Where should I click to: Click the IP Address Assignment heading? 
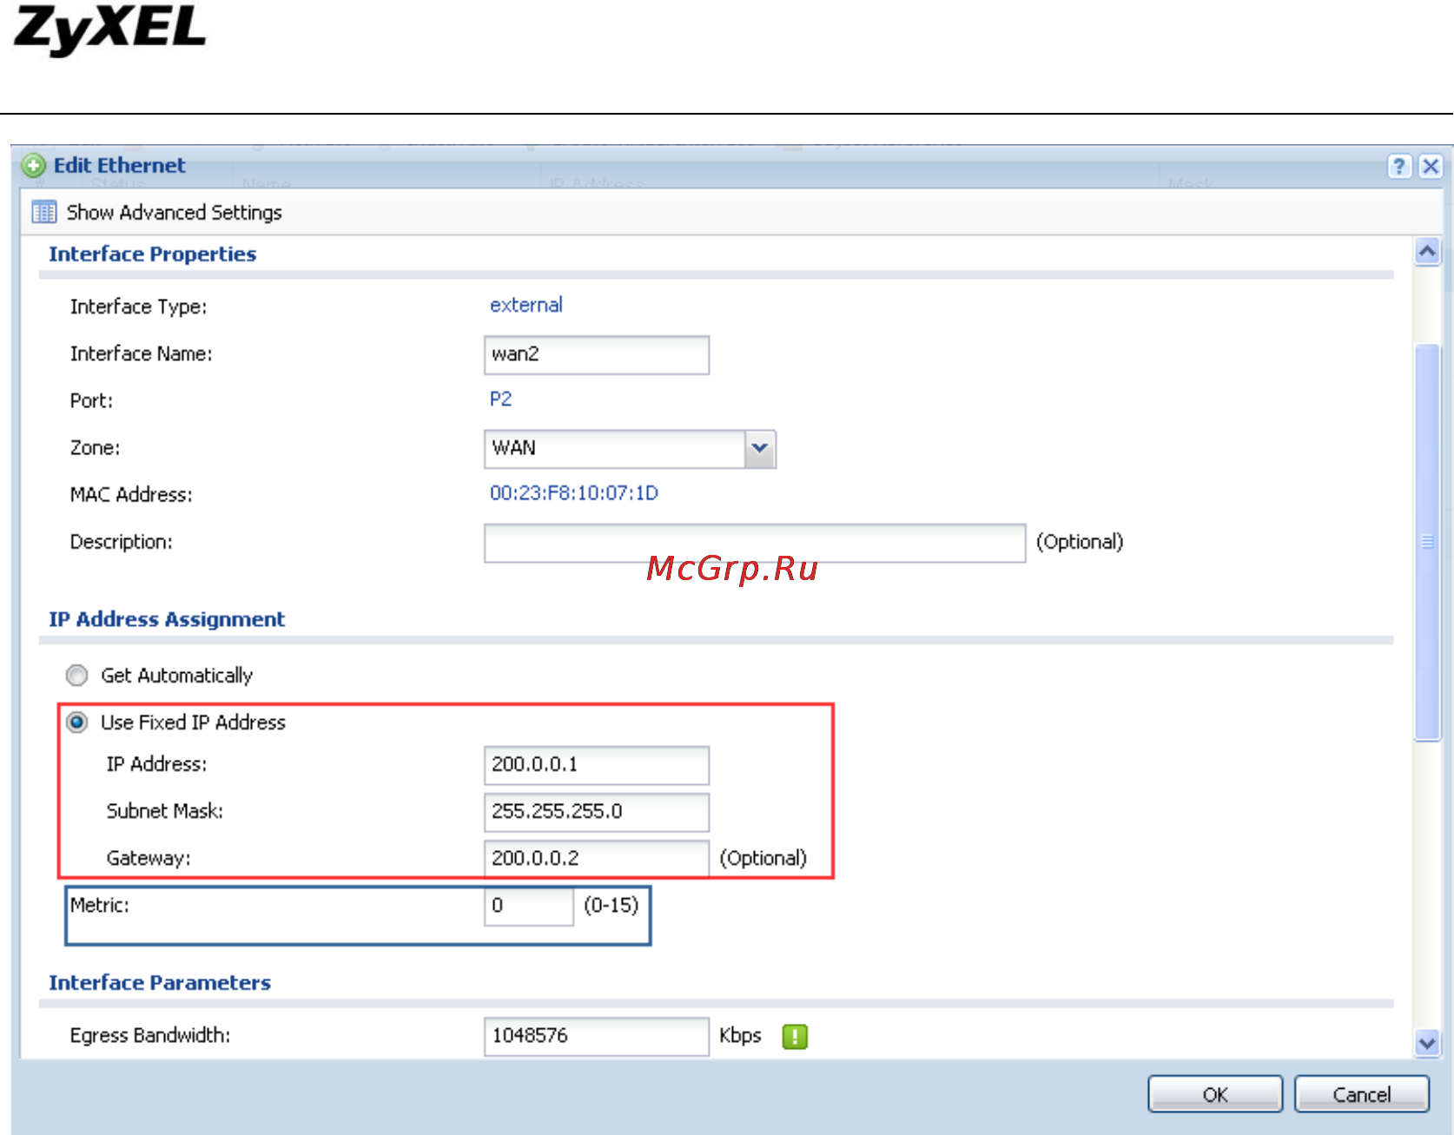tap(167, 619)
